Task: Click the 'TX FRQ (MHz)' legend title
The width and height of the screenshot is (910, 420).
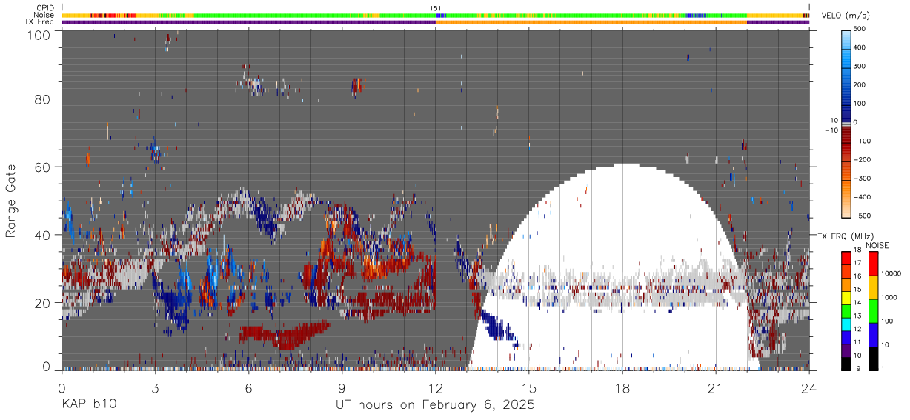Action: coord(845,236)
